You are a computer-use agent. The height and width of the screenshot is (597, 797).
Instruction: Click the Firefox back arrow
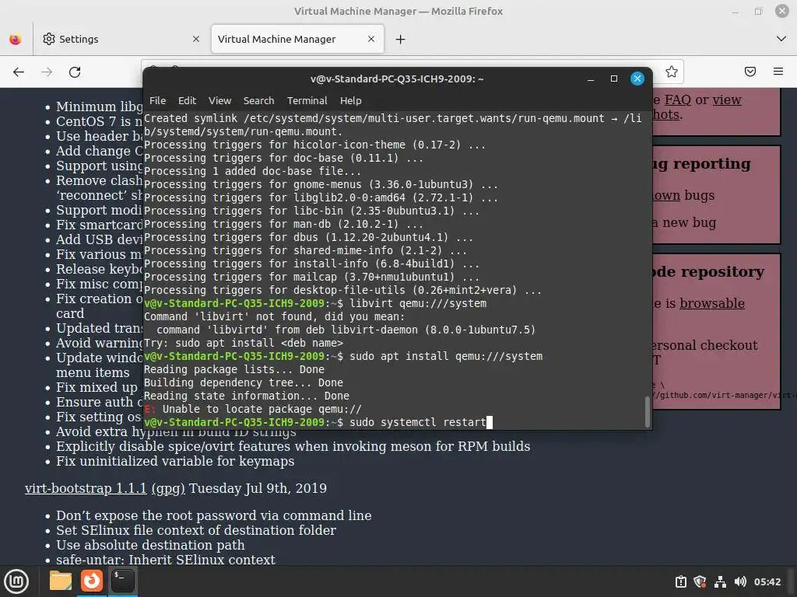pos(19,72)
